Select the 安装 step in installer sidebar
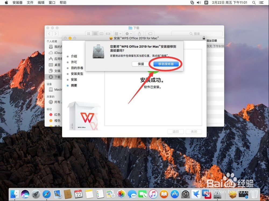Viewport: 269px width, 201px height. coord(74,80)
